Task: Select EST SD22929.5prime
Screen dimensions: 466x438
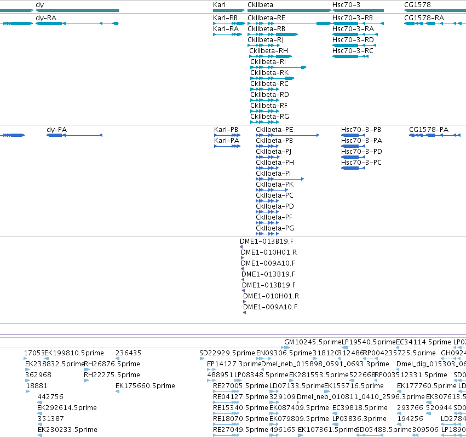Action: pos(227,353)
